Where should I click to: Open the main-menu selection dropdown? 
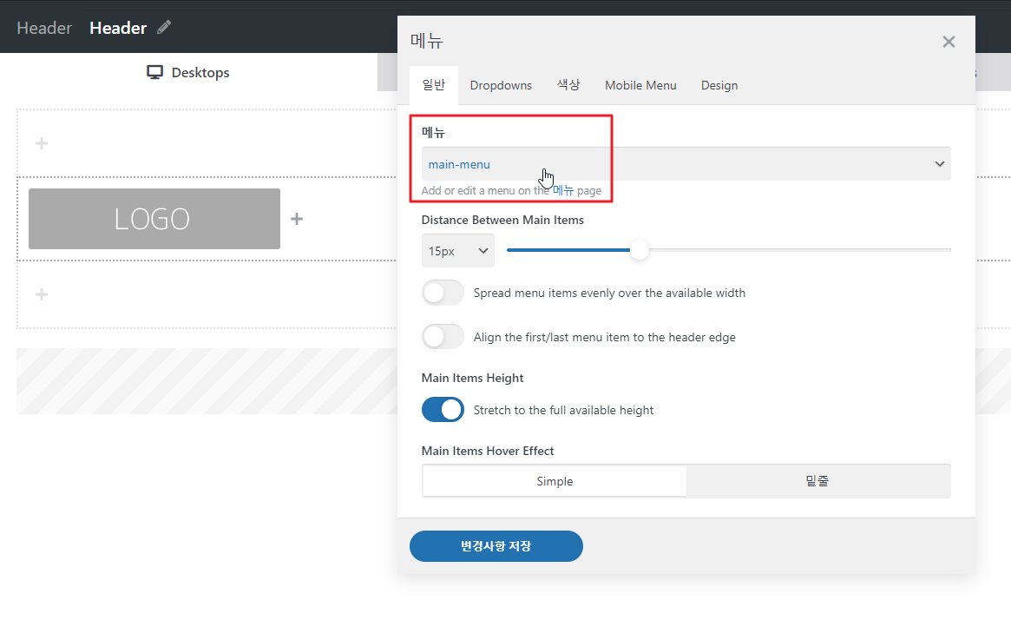click(686, 164)
